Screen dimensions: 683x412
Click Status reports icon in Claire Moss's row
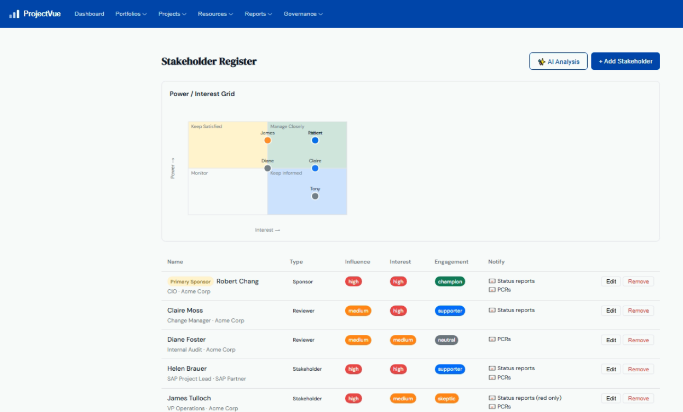492,310
